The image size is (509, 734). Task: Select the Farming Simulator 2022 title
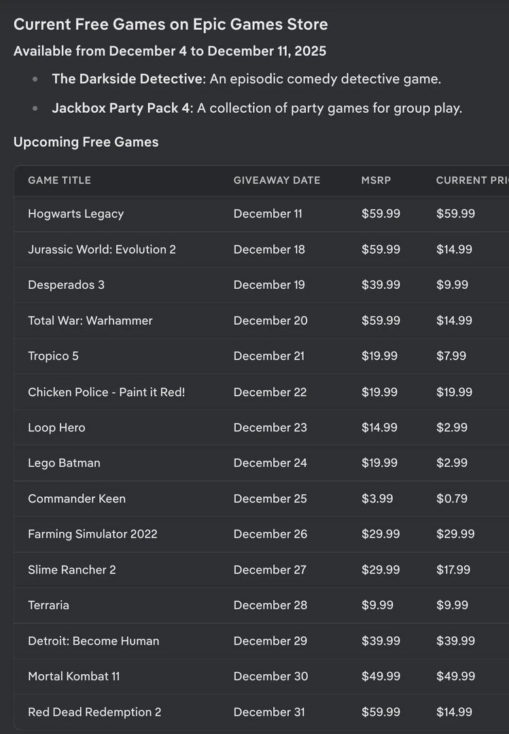(92, 534)
